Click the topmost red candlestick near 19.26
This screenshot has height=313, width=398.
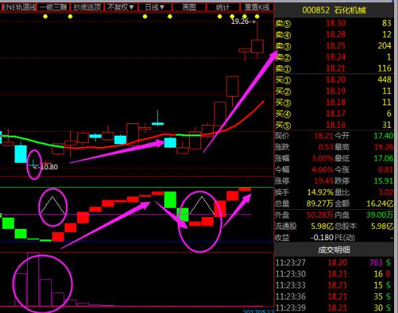coord(257,45)
